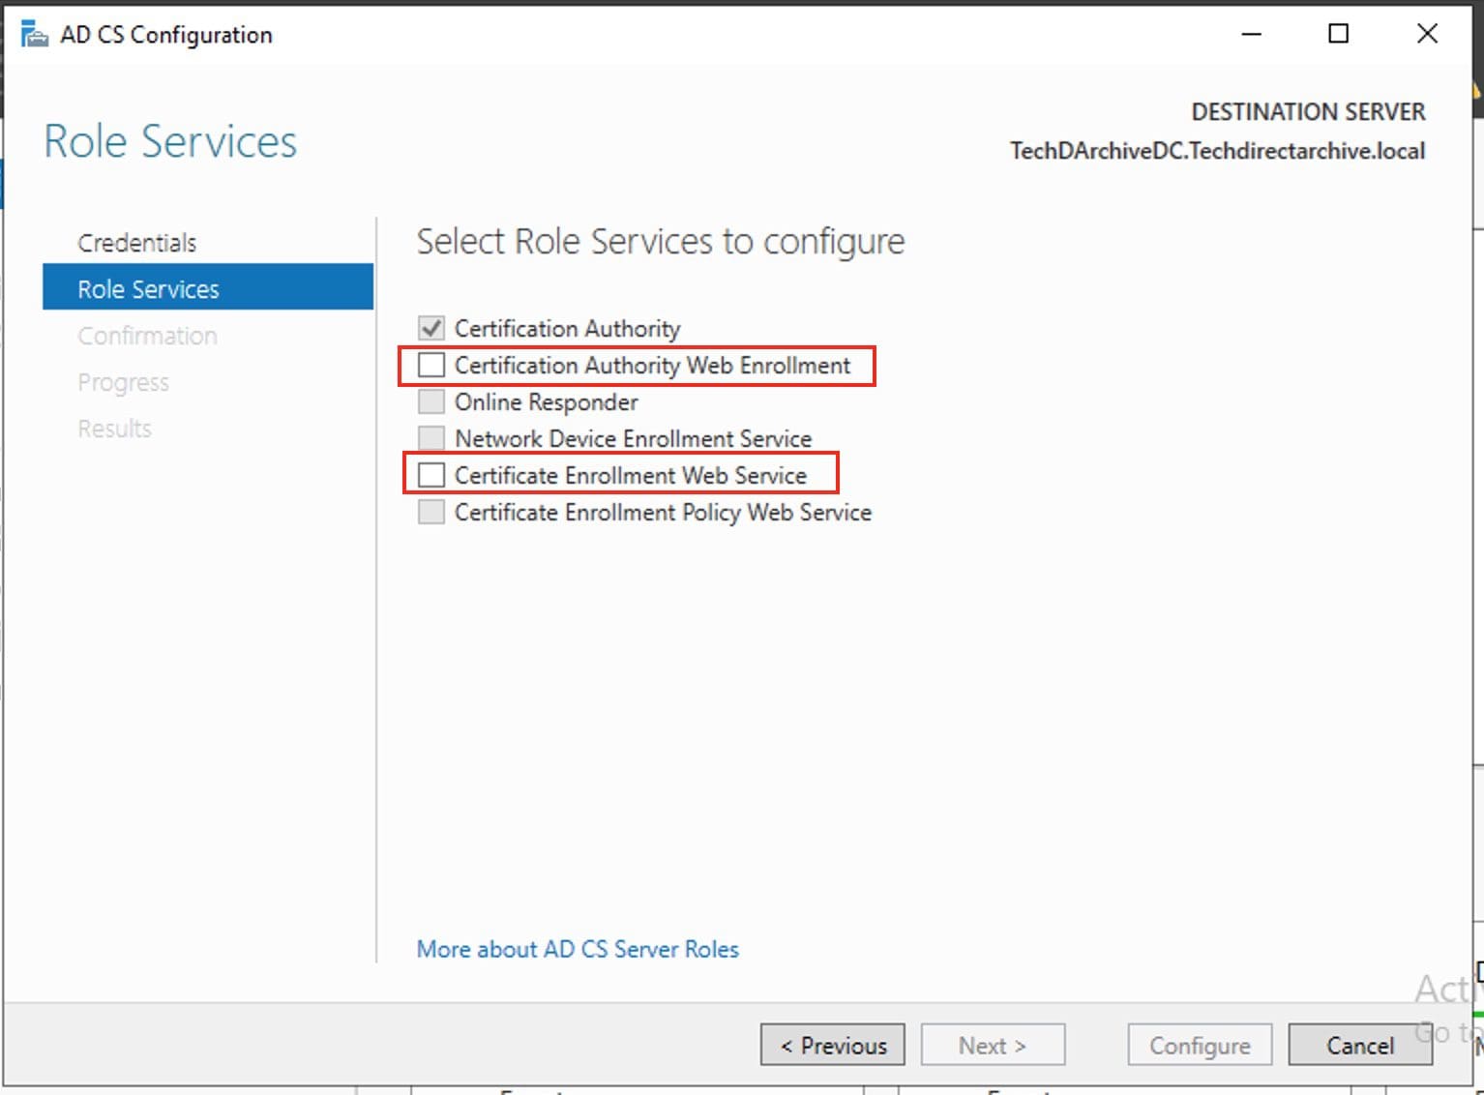
Task: Close the AD CS Configuration window
Action: tap(1426, 34)
